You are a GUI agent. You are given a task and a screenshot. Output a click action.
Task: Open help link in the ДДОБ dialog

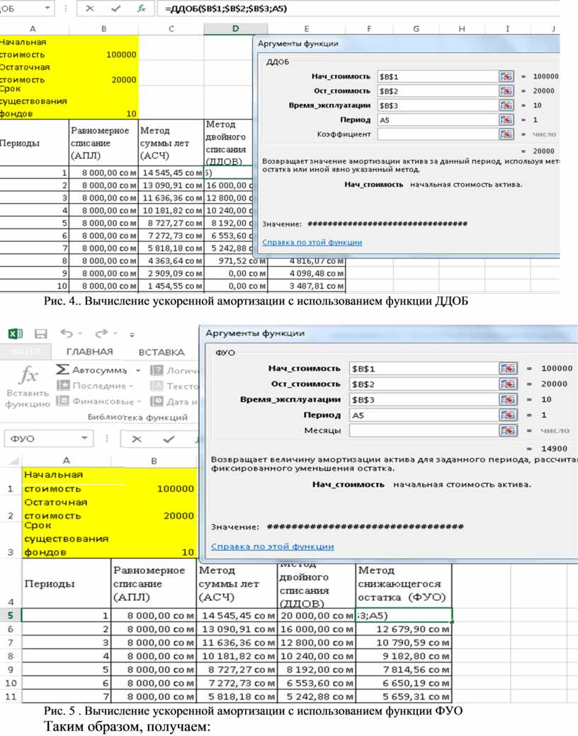[x=312, y=242]
